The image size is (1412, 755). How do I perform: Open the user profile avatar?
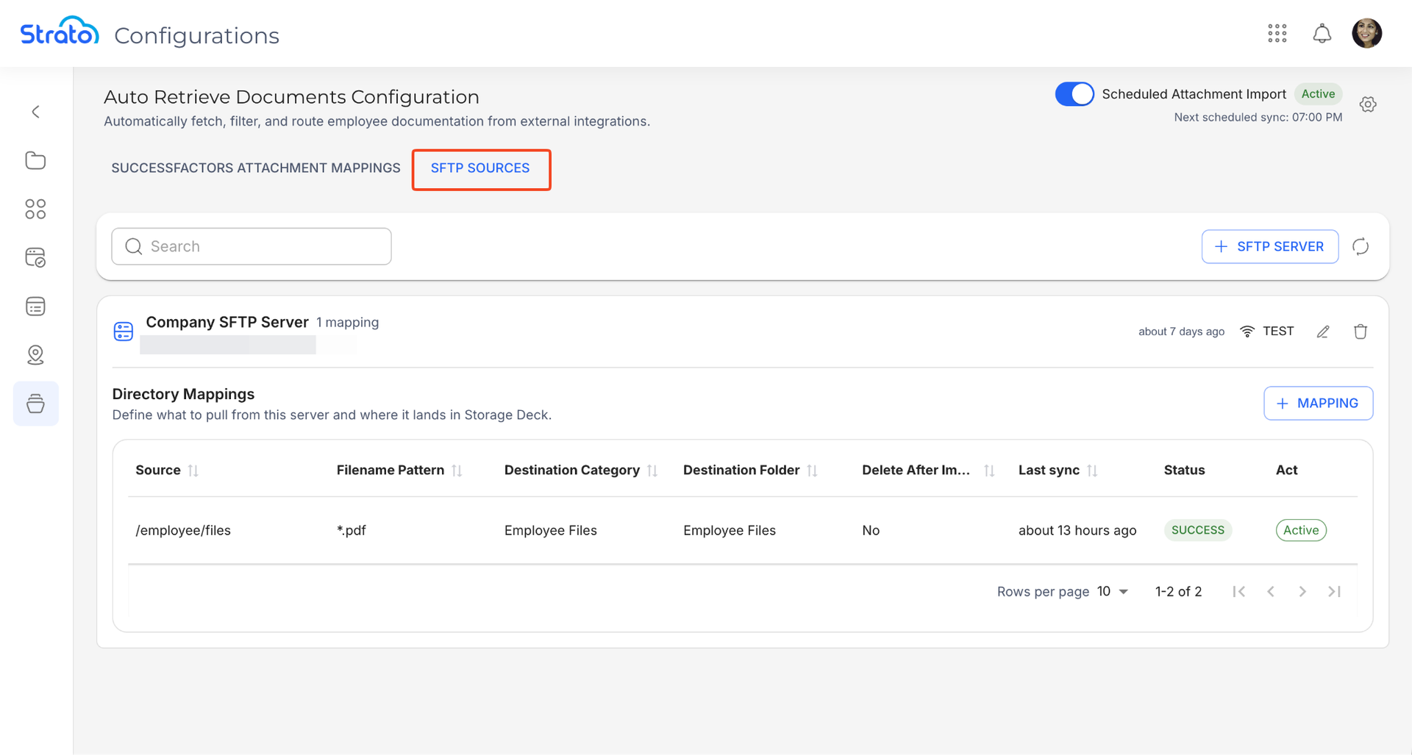coord(1367,33)
